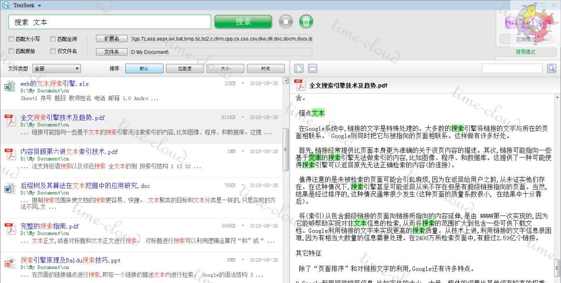This screenshot has height=283, width=561.
Task: Click the date of 完整的搜索指南.pdf
Action: (x=264, y=225)
